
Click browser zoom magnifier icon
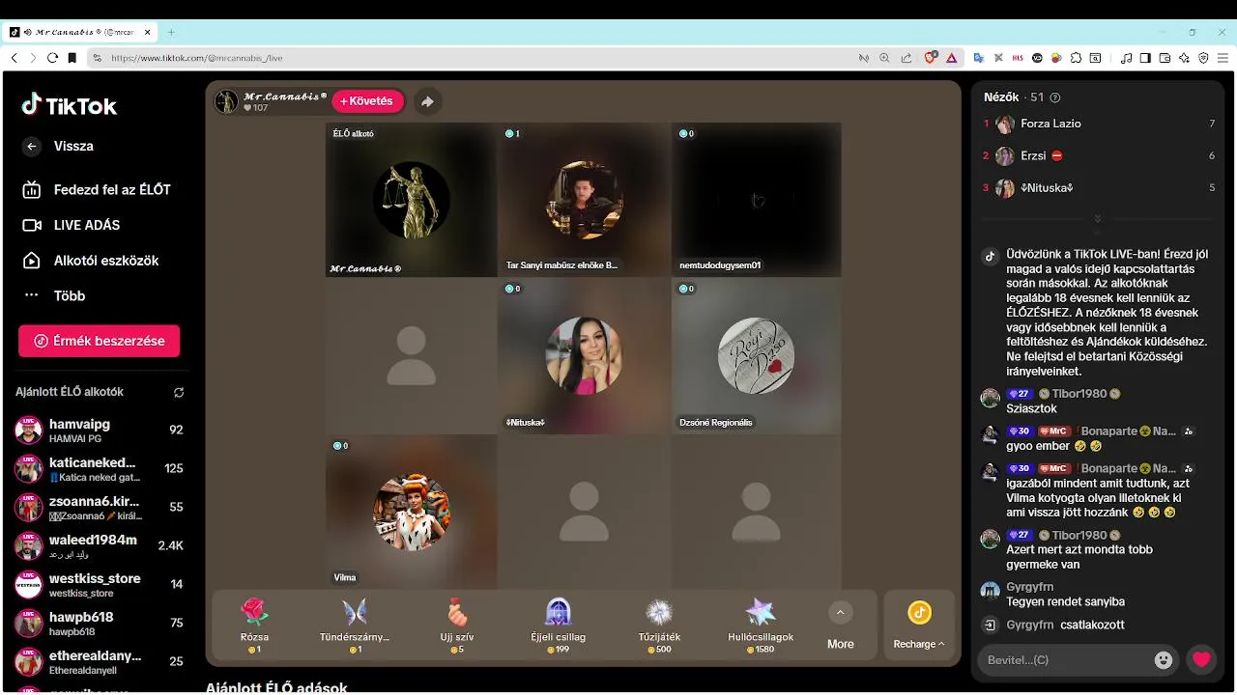(x=884, y=58)
